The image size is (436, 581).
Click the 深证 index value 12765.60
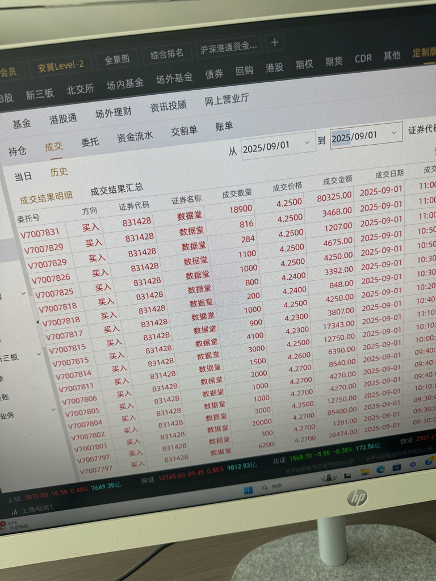(x=170, y=476)
